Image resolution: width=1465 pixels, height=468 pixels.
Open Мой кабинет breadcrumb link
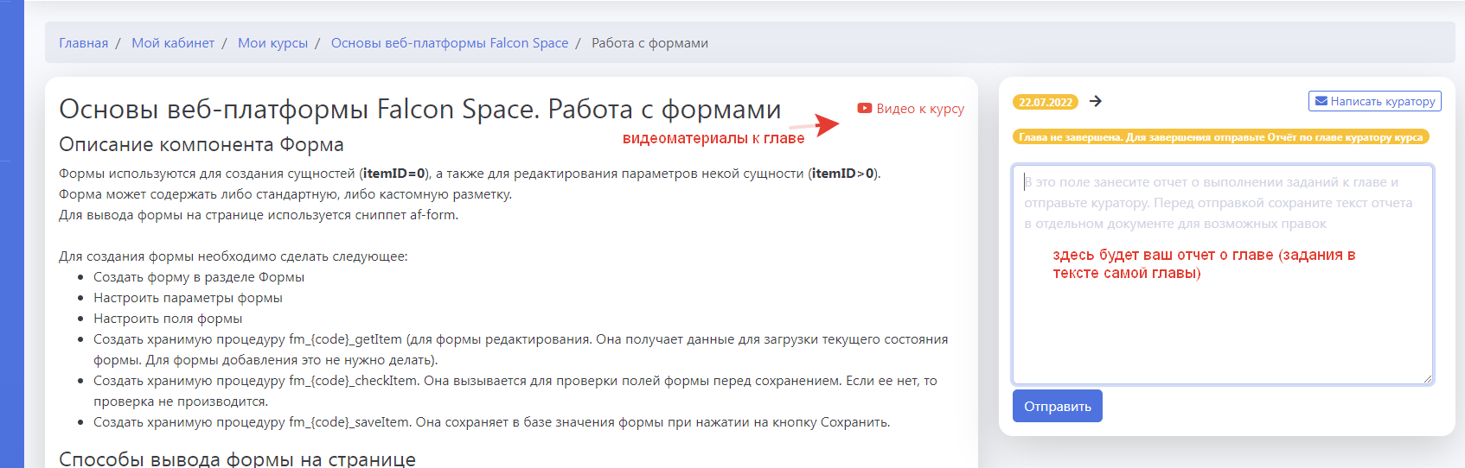coord(173,43)
